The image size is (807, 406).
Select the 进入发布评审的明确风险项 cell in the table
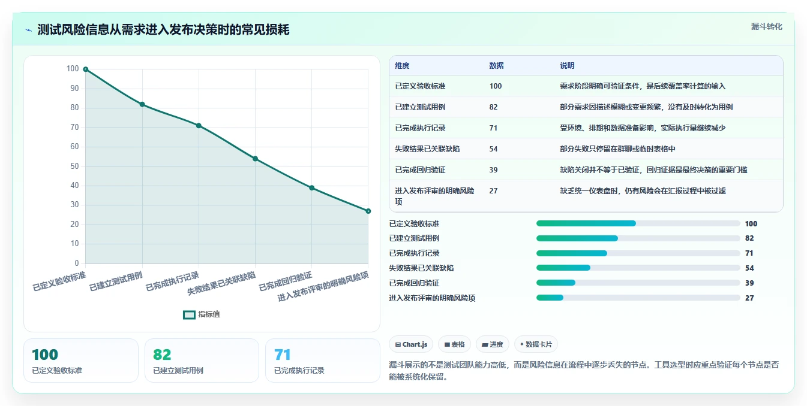(x=435, y=196)
